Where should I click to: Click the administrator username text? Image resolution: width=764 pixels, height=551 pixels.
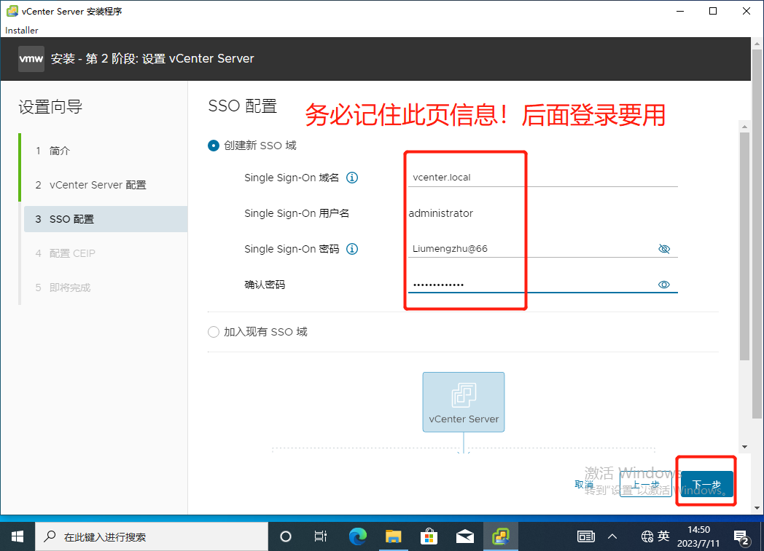tap(440, 213)
